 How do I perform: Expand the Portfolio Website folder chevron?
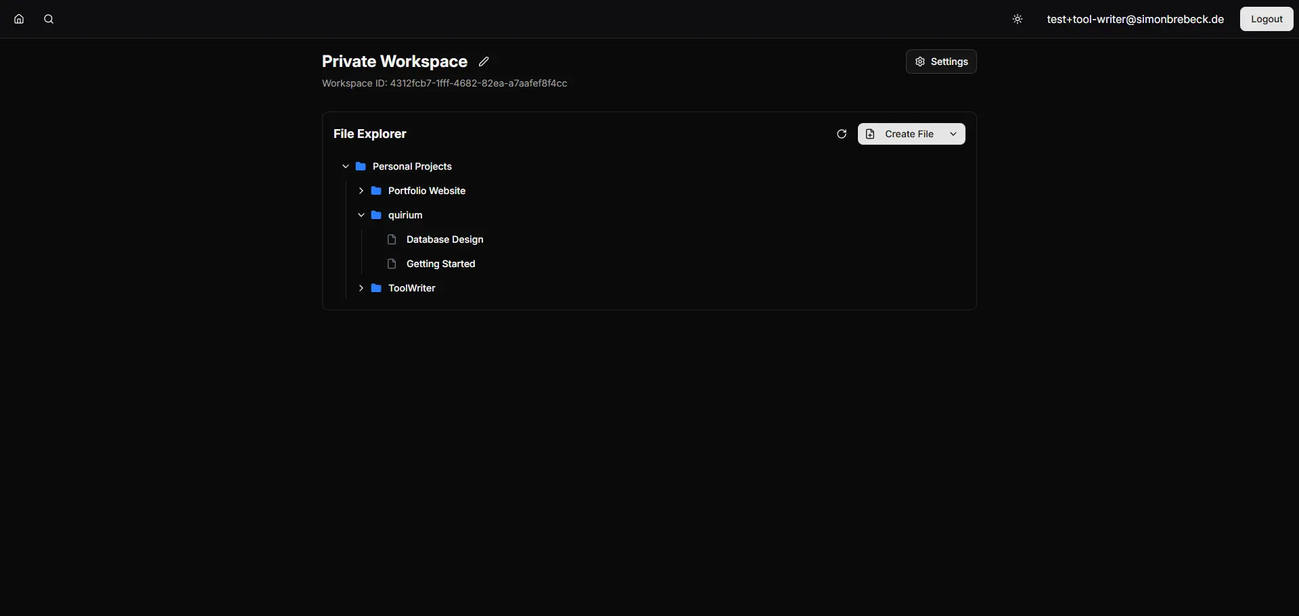coord(361,191)
